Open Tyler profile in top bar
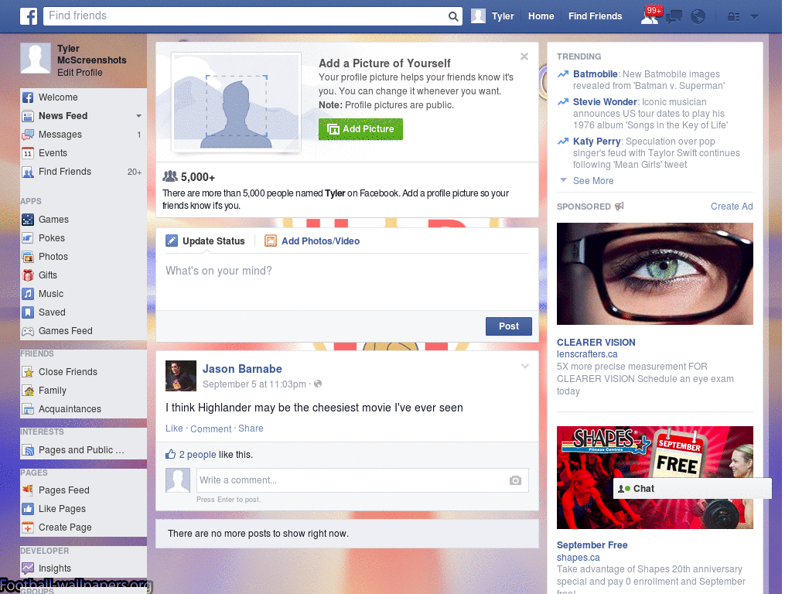This screenshot has width=792, height=594. pyautogui.click(x=493, y=16)
